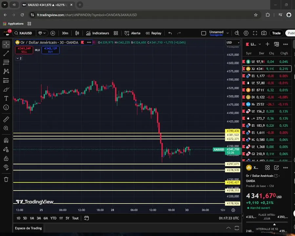The width and height of the screenshot is (295, 236).
Task: Activate the zoom in tool
Action: [6, 128]
